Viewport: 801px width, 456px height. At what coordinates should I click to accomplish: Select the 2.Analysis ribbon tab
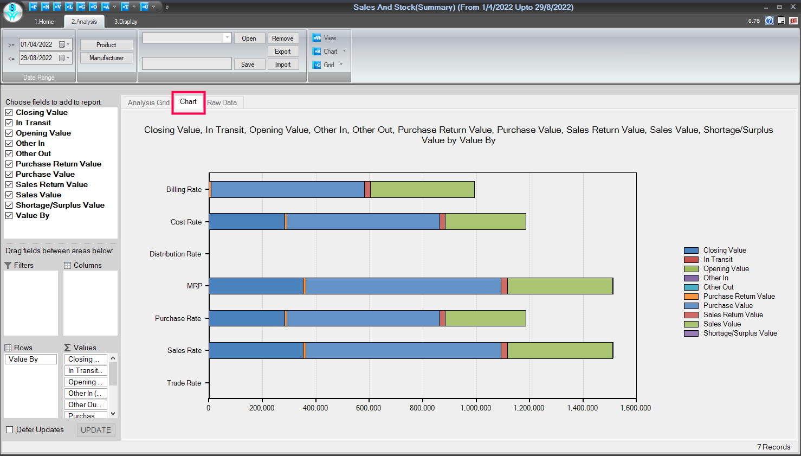tap(84, 22)
